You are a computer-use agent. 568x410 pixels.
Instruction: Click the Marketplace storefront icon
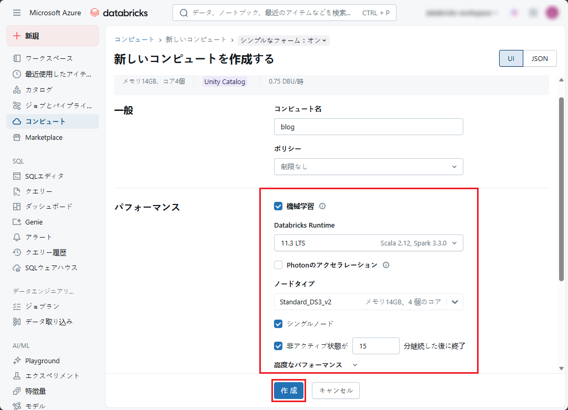(17, 137)
